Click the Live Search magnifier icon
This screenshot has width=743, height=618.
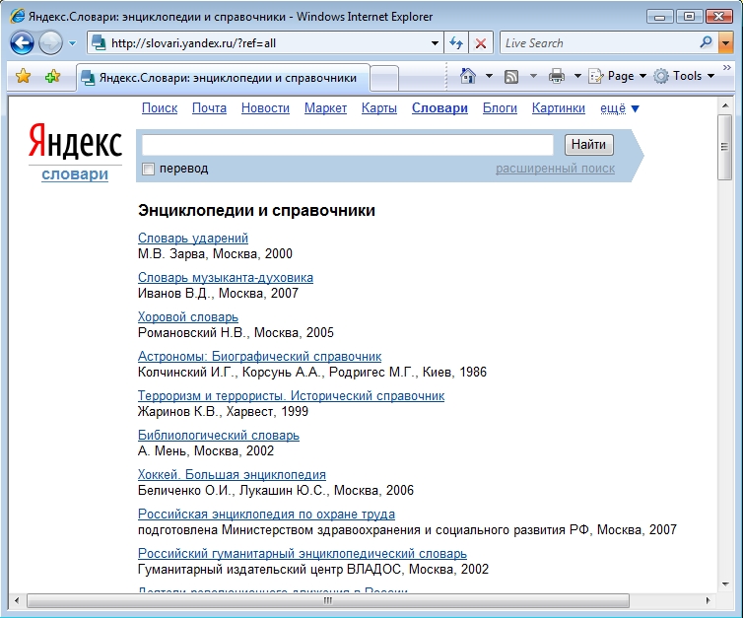point(706,42)
